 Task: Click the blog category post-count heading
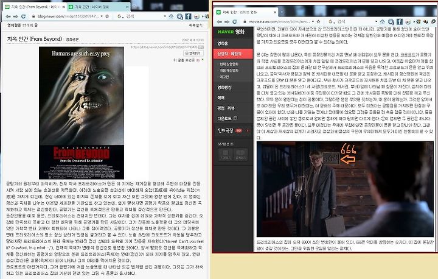point(23,25)
